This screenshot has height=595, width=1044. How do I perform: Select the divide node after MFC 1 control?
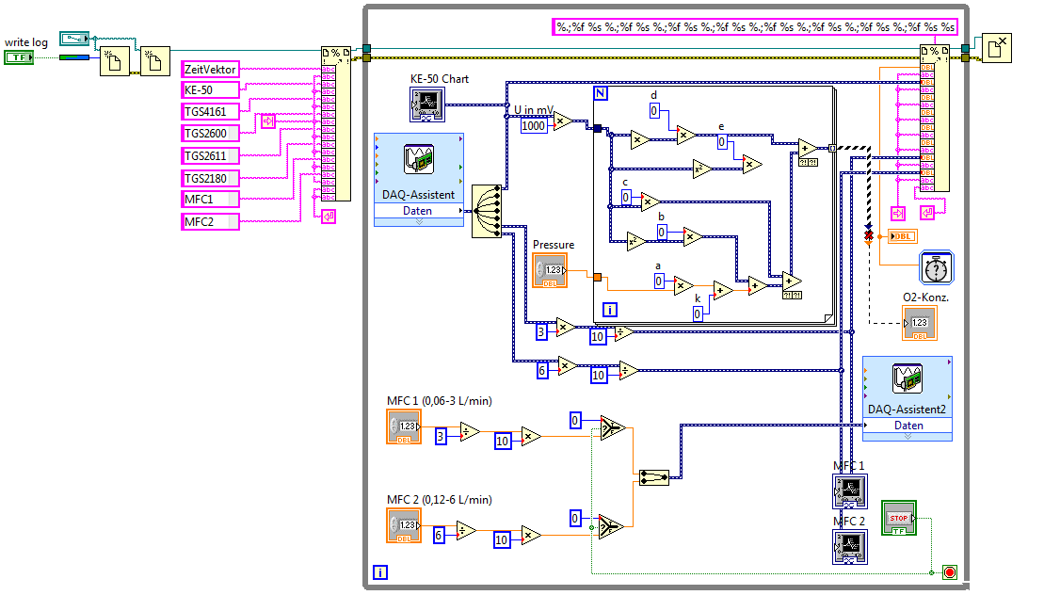click(470, 432)
